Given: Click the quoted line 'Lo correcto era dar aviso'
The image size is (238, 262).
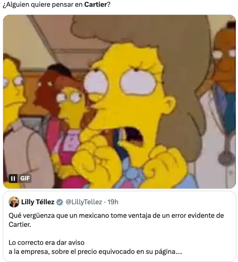Looking at the screenshot, I should pos(46,243).
